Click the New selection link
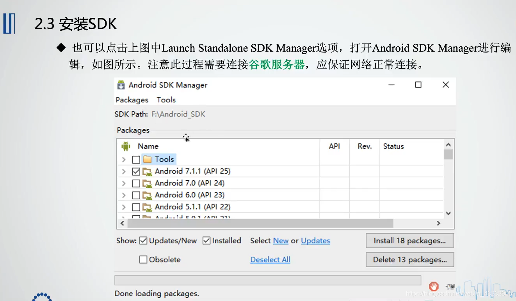Viewport: 516px width, 301px height. pyautogui.click(x=281, y=241)
